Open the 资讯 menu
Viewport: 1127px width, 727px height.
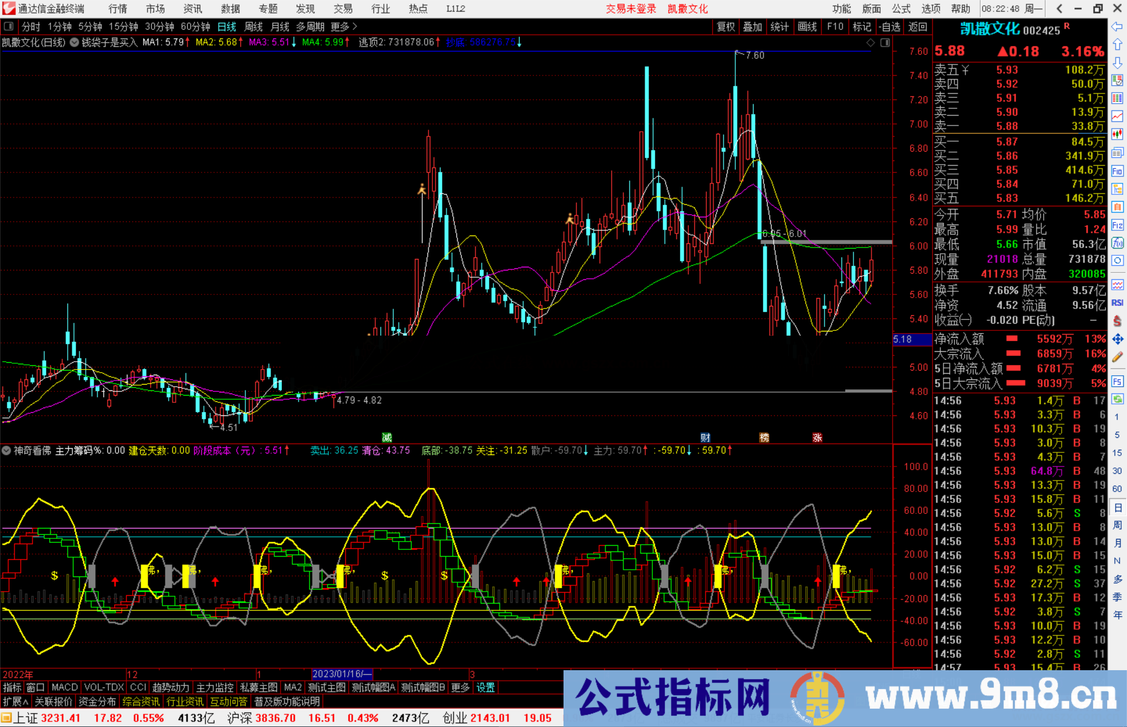coord(192,8)
